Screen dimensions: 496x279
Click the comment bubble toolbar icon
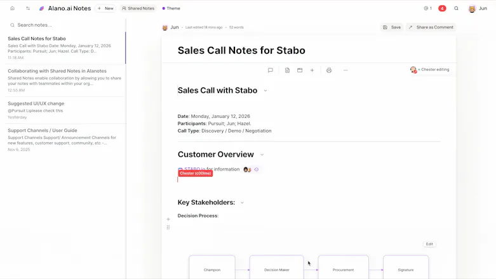(270, 70)
